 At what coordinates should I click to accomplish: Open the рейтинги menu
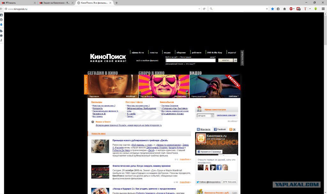[x=196, y=53]
